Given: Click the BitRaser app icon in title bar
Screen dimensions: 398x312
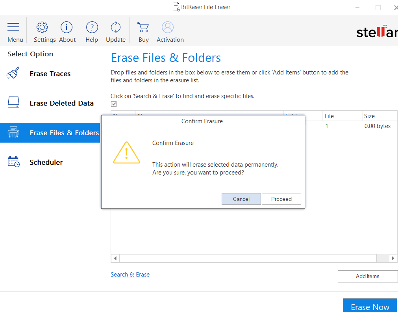Looking at the screenshot, I should 176,7.
